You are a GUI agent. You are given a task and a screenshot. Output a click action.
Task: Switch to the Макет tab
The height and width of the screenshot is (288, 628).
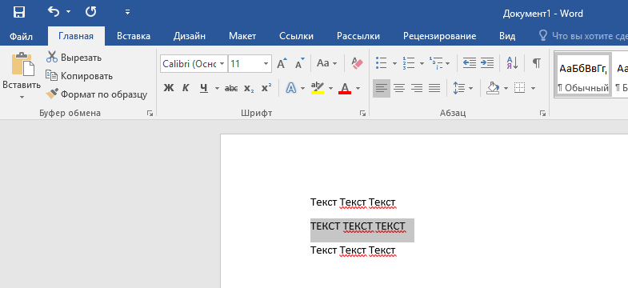click(242, 36)
